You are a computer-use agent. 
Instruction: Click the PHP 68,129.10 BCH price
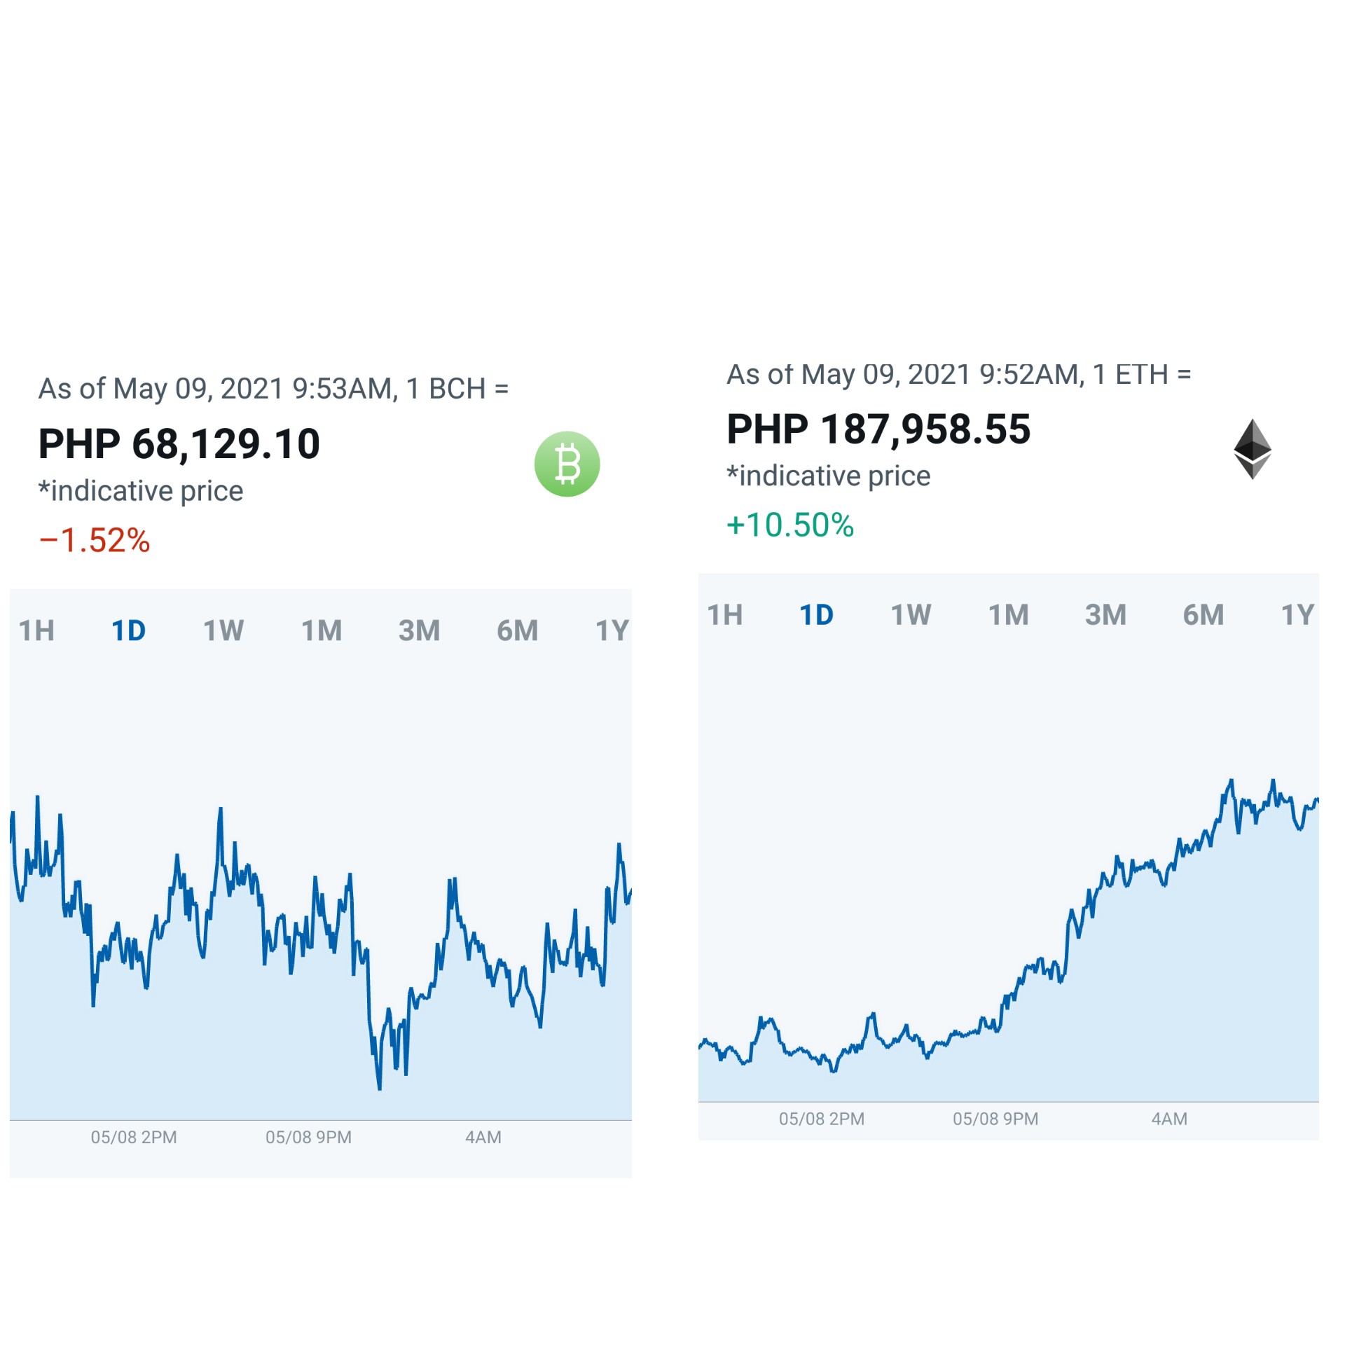click(x=179, y=444)
